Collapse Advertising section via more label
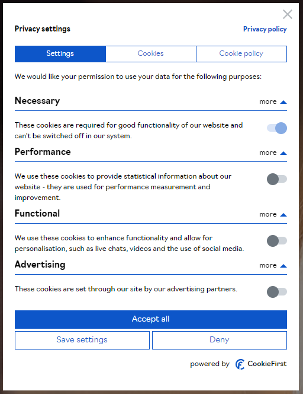The width and height of the screenshot is (303, 394). [268, 266]
